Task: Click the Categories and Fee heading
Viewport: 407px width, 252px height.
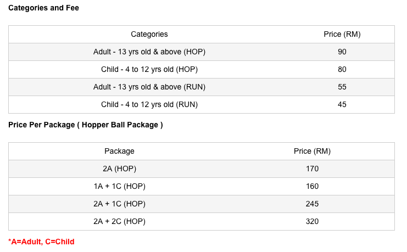Action: pyautogui.click(x=43, y=8)
